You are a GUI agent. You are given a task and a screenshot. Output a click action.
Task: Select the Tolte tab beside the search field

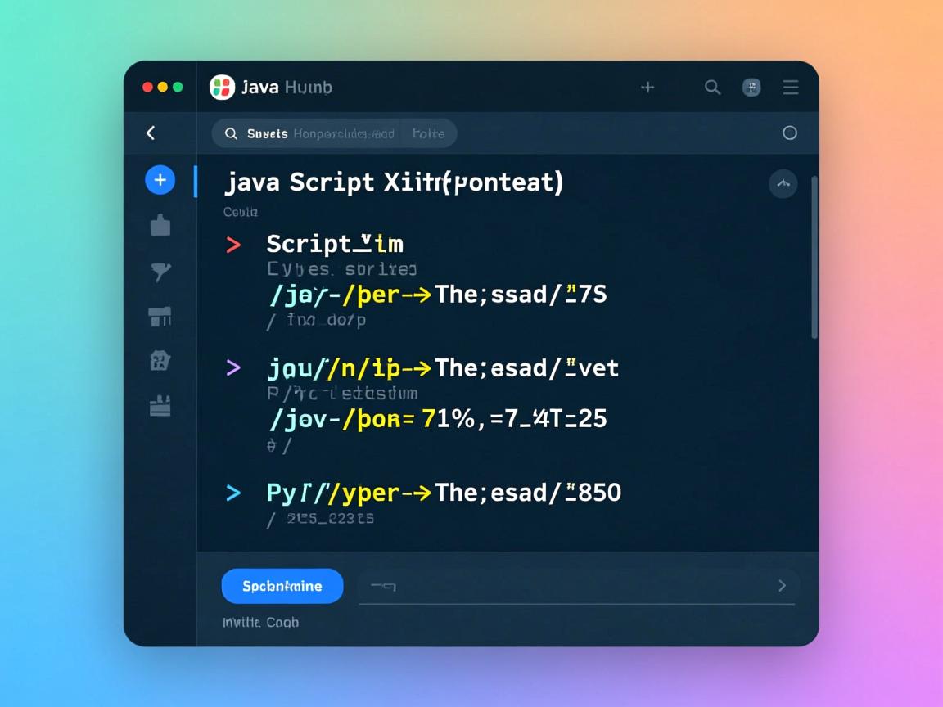428,133
